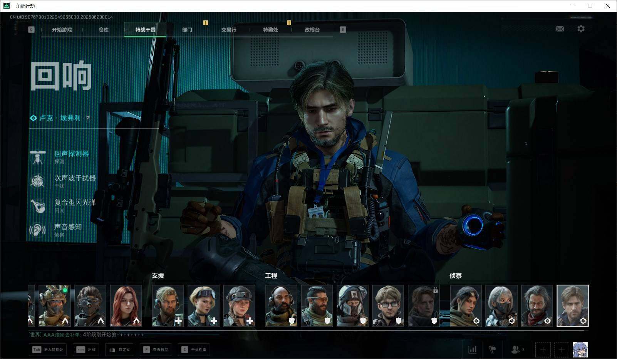Select the 回声探测器 skill icon
The width and height of the screenshot is (617, 359).
(x=38, y=157)
